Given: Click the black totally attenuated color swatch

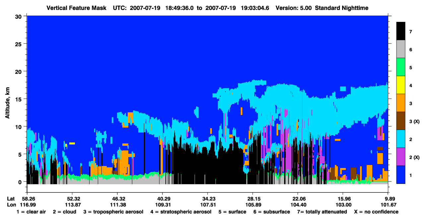Looking at the screenshot, I should [x=401, y=31].
